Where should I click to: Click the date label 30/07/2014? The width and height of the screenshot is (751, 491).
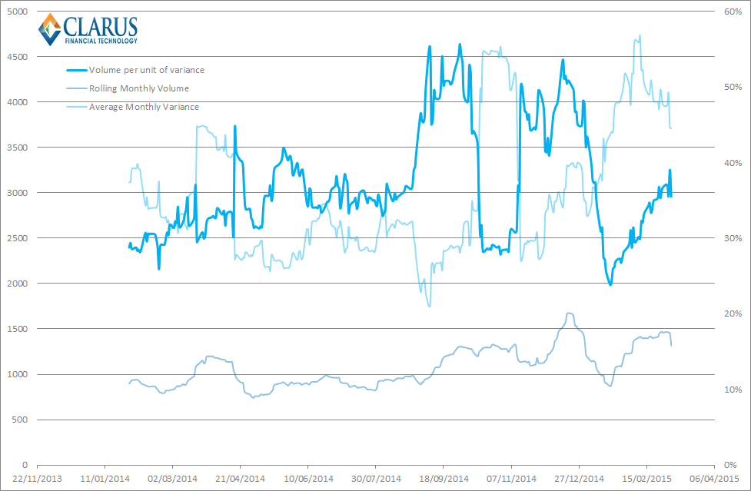[x=376, y=478]
